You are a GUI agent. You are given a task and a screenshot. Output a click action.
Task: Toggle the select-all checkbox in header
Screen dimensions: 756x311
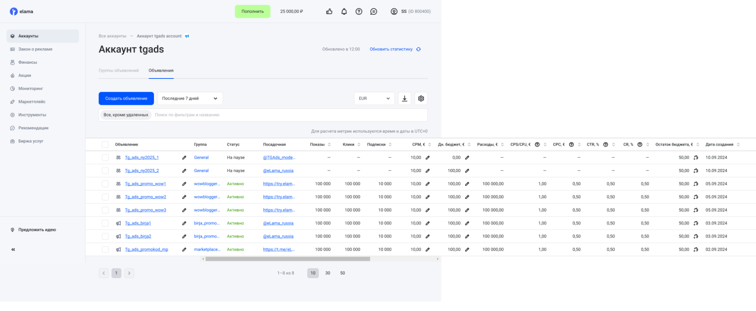105,145
